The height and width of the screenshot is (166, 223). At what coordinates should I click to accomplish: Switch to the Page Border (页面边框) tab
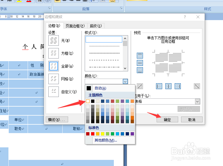pos(75,26)
